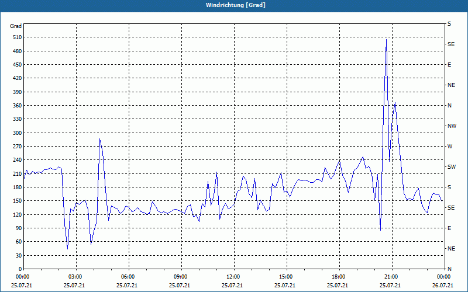Image resolution: width=468 pixels, height=292 pixels.
Task: Click the 18:00 time axis label
Action: tap(338, 277)
